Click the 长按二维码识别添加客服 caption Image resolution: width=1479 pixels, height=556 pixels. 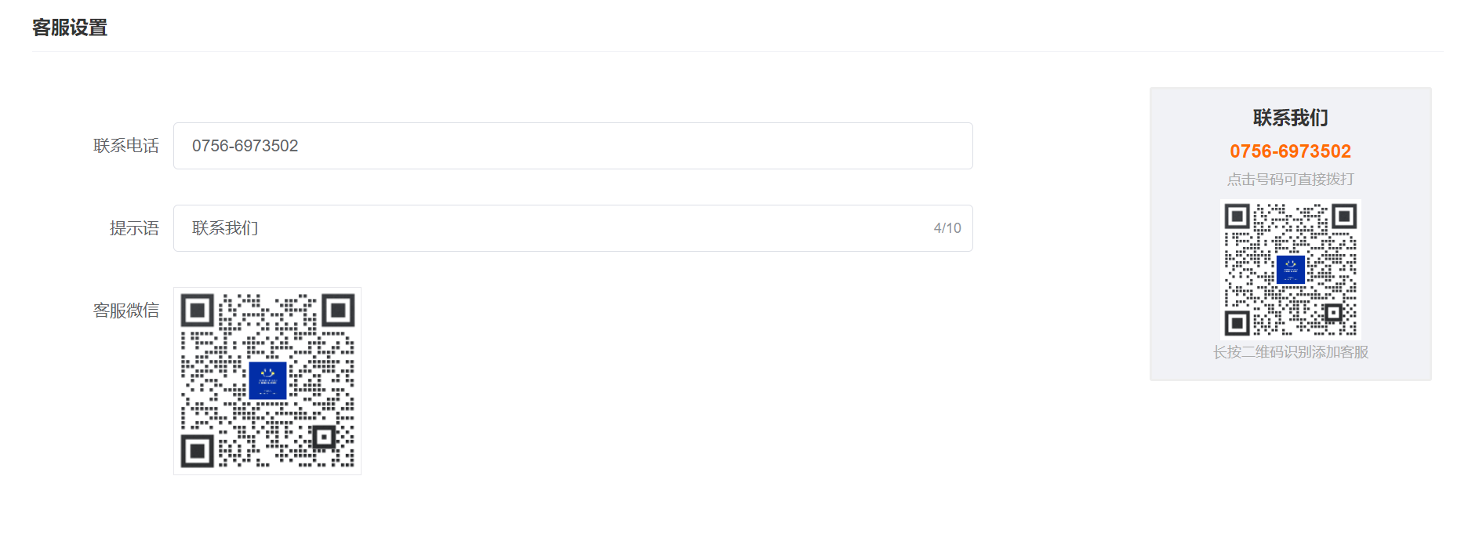pos(1290,352)
